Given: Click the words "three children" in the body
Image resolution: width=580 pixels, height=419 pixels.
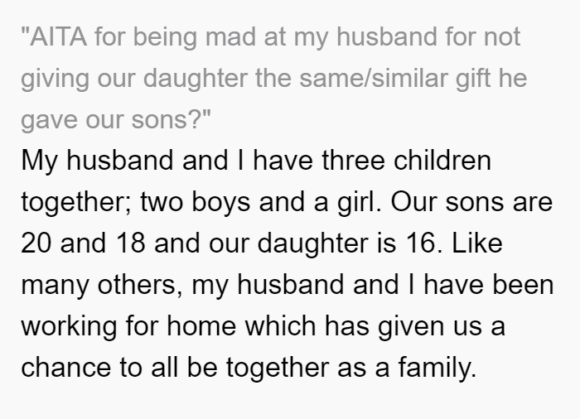Looking at the screenshot, I should click(x=407, y=160).
